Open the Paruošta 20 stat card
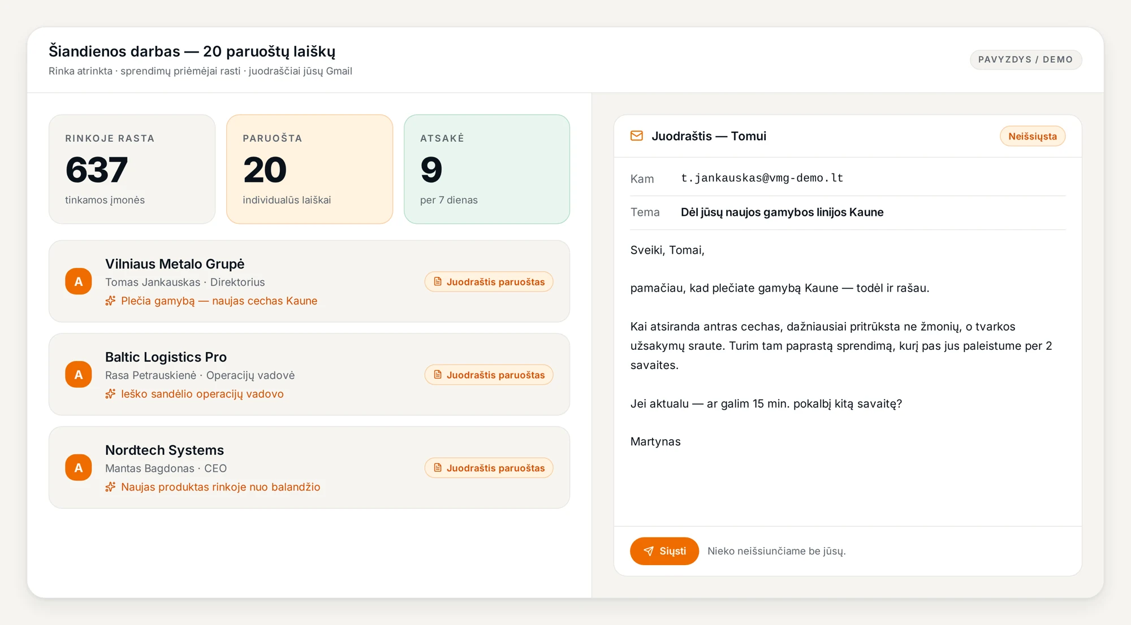1131x625 pixels. point(309,169)
